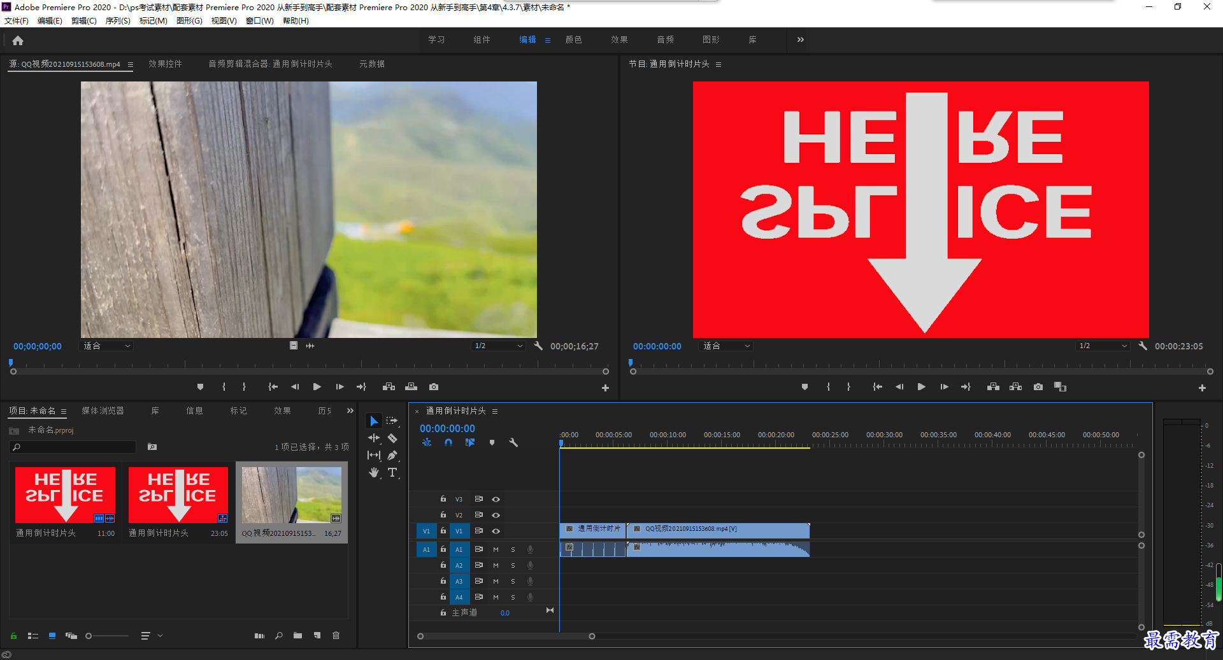Select the Hand tool

pyautogui.click(x=374, y=472)
